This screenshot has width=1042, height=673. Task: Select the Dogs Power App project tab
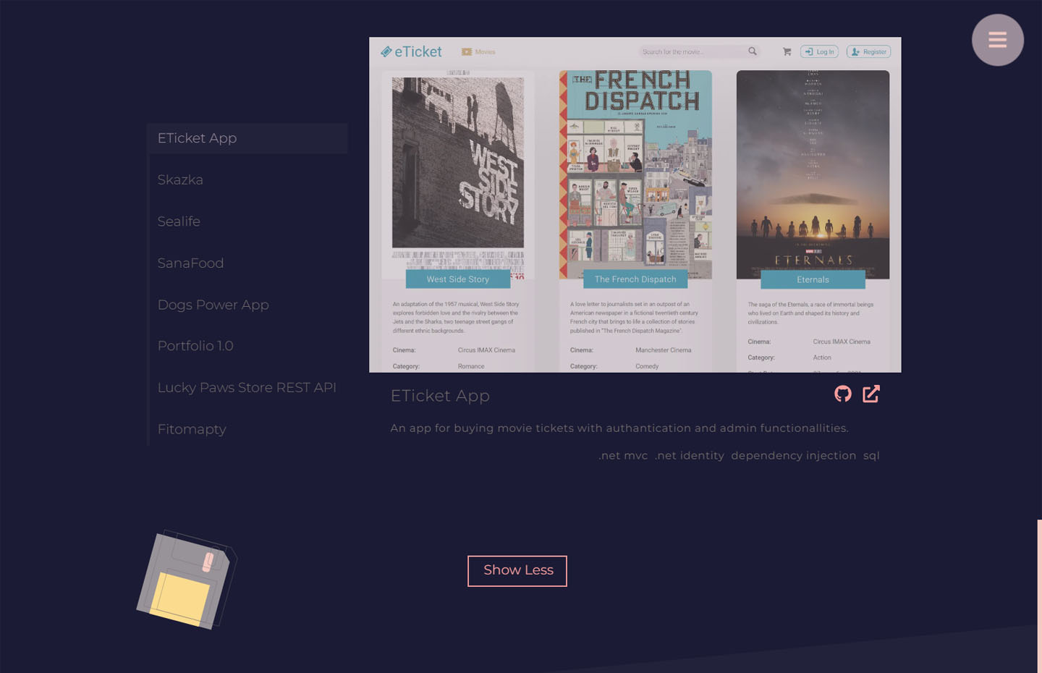point(247,305)
